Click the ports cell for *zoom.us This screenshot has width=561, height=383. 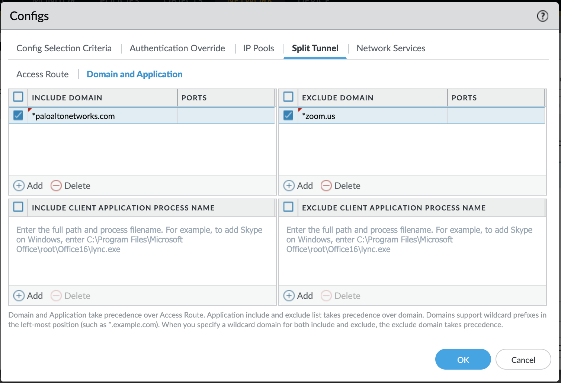(496, 116)
